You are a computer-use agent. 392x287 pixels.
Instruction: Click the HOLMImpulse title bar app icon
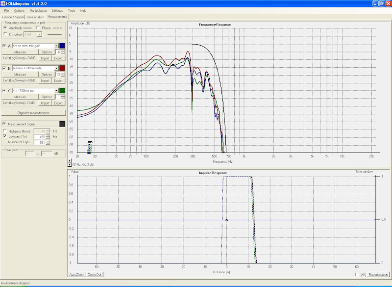click(3, 3)
